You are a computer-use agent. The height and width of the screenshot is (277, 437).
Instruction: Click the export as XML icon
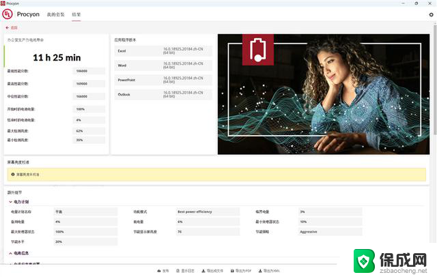pos(260,271)
